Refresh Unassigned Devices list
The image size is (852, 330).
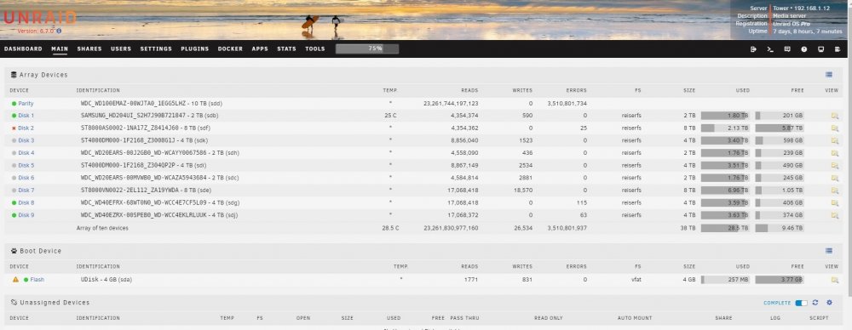[x=815, y=303]
